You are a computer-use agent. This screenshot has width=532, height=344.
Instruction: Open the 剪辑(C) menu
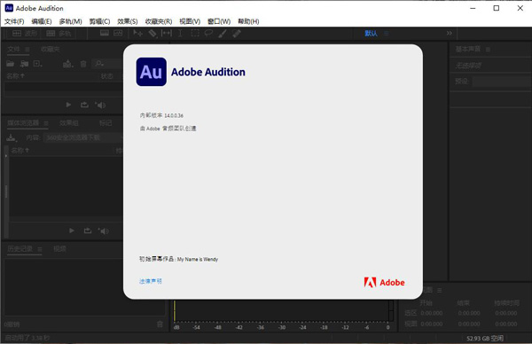coord(99,21)
